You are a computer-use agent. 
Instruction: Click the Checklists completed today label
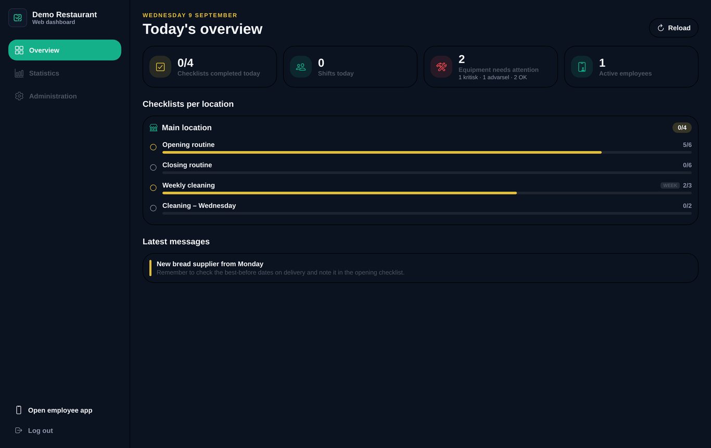[x=219, y=73]
